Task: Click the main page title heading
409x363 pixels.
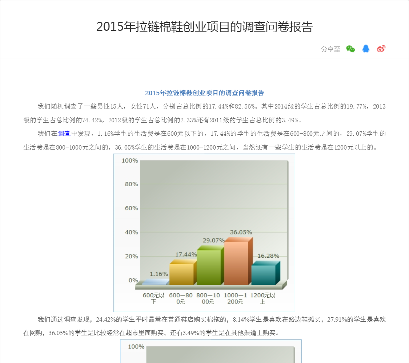Action: coord(204,26)
